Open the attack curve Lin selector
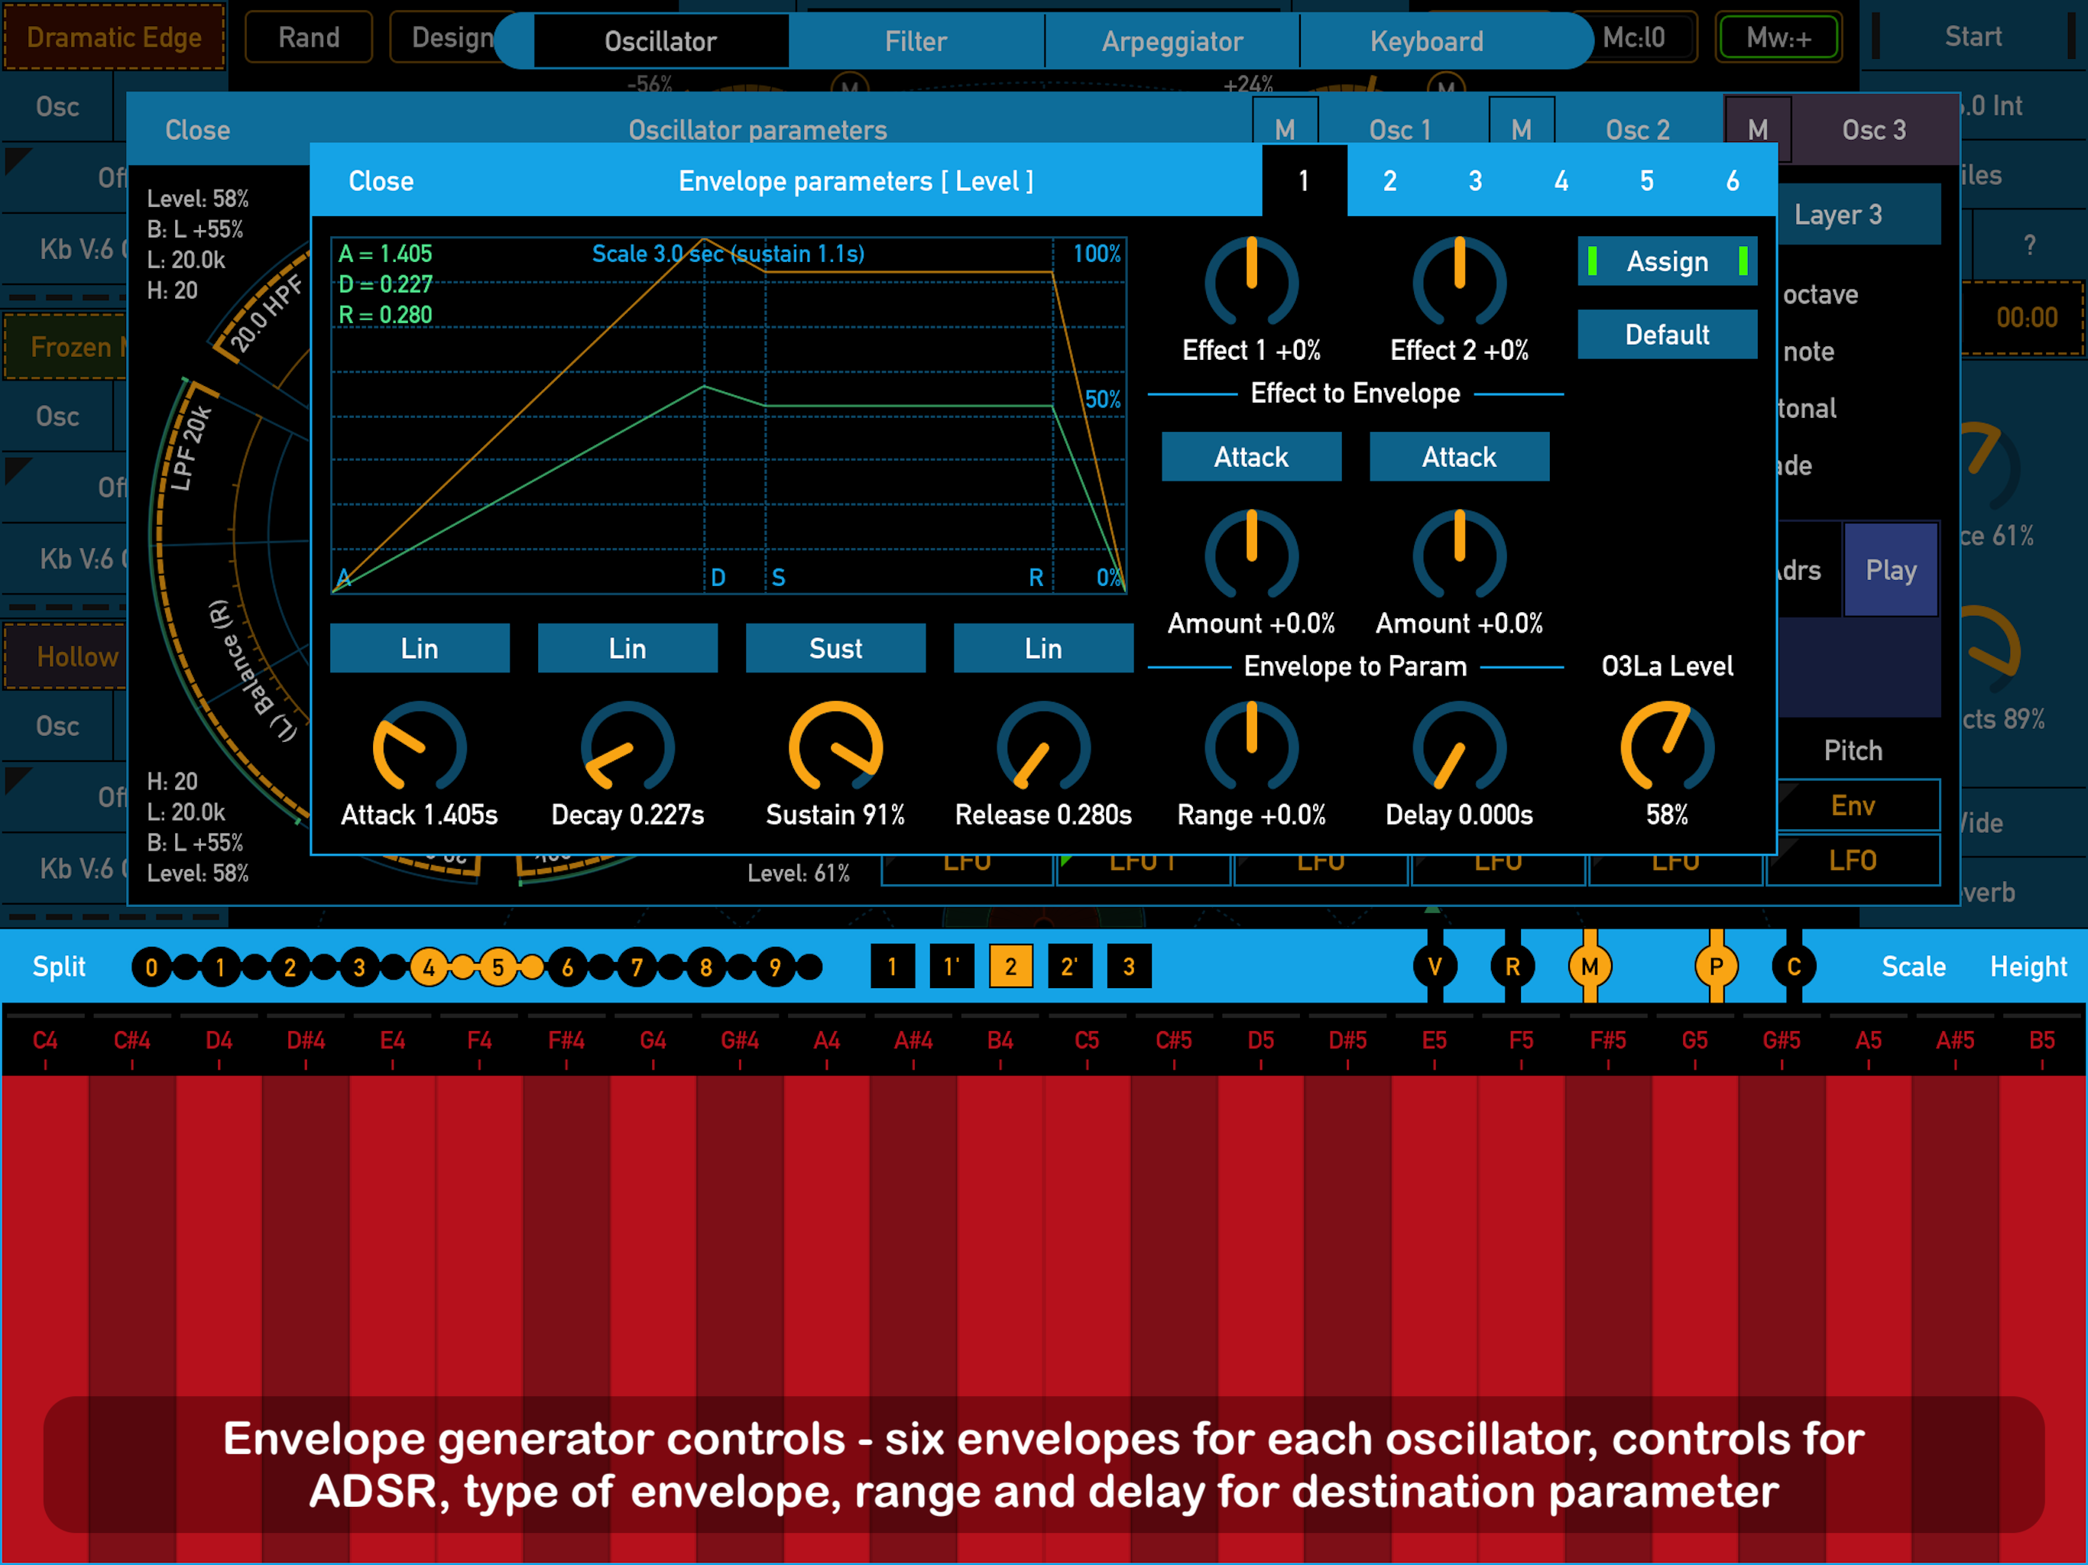The image size is (2088, 1565). (419, 649)
